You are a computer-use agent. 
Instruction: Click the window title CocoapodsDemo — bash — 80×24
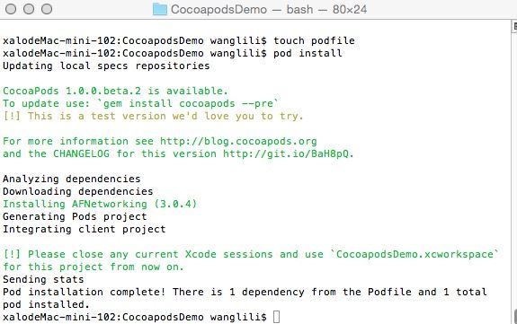(x=269, y=9)
